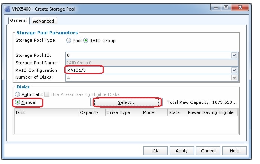Open the General tab
Image resolution: width=260 pixels, height=164 pixels.
[x=18, y=21]
